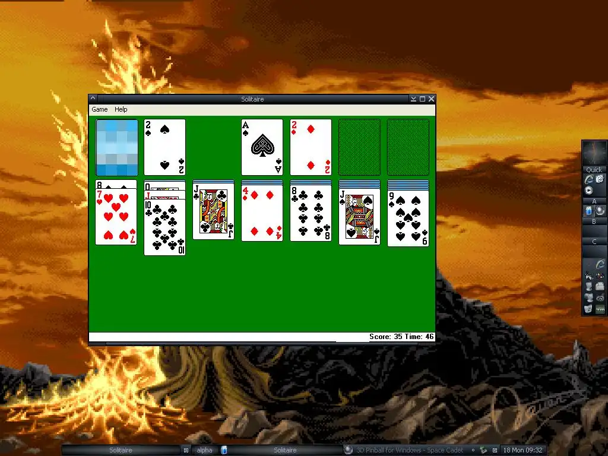Open the blue cards icon under section A
This screenshot has width=608, height=456.
click(x=589, y=211)
